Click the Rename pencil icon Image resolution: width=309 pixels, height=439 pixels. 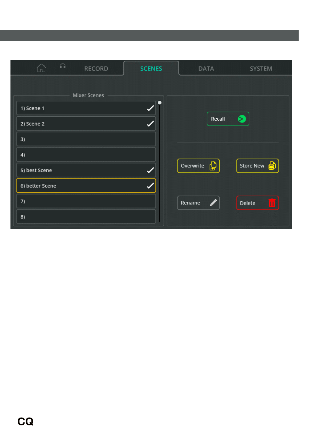coord(213,203)
